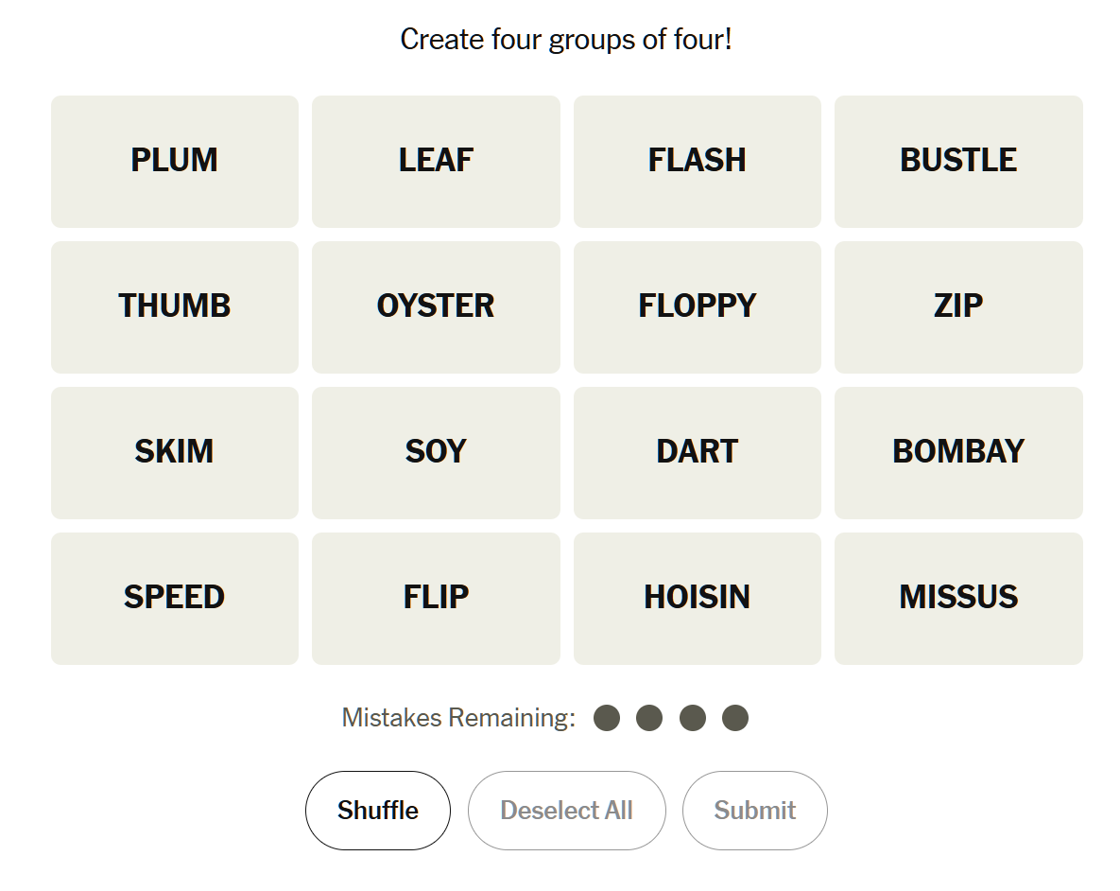Choose the SPEED tile

pos(175,598)
